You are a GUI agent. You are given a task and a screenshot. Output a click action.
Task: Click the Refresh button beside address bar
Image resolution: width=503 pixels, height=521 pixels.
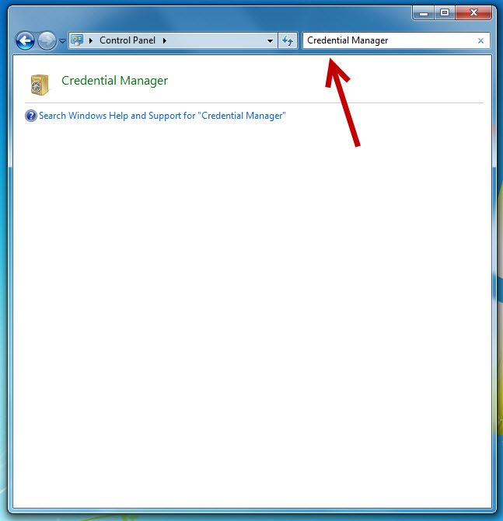click(x=288, y=40)
